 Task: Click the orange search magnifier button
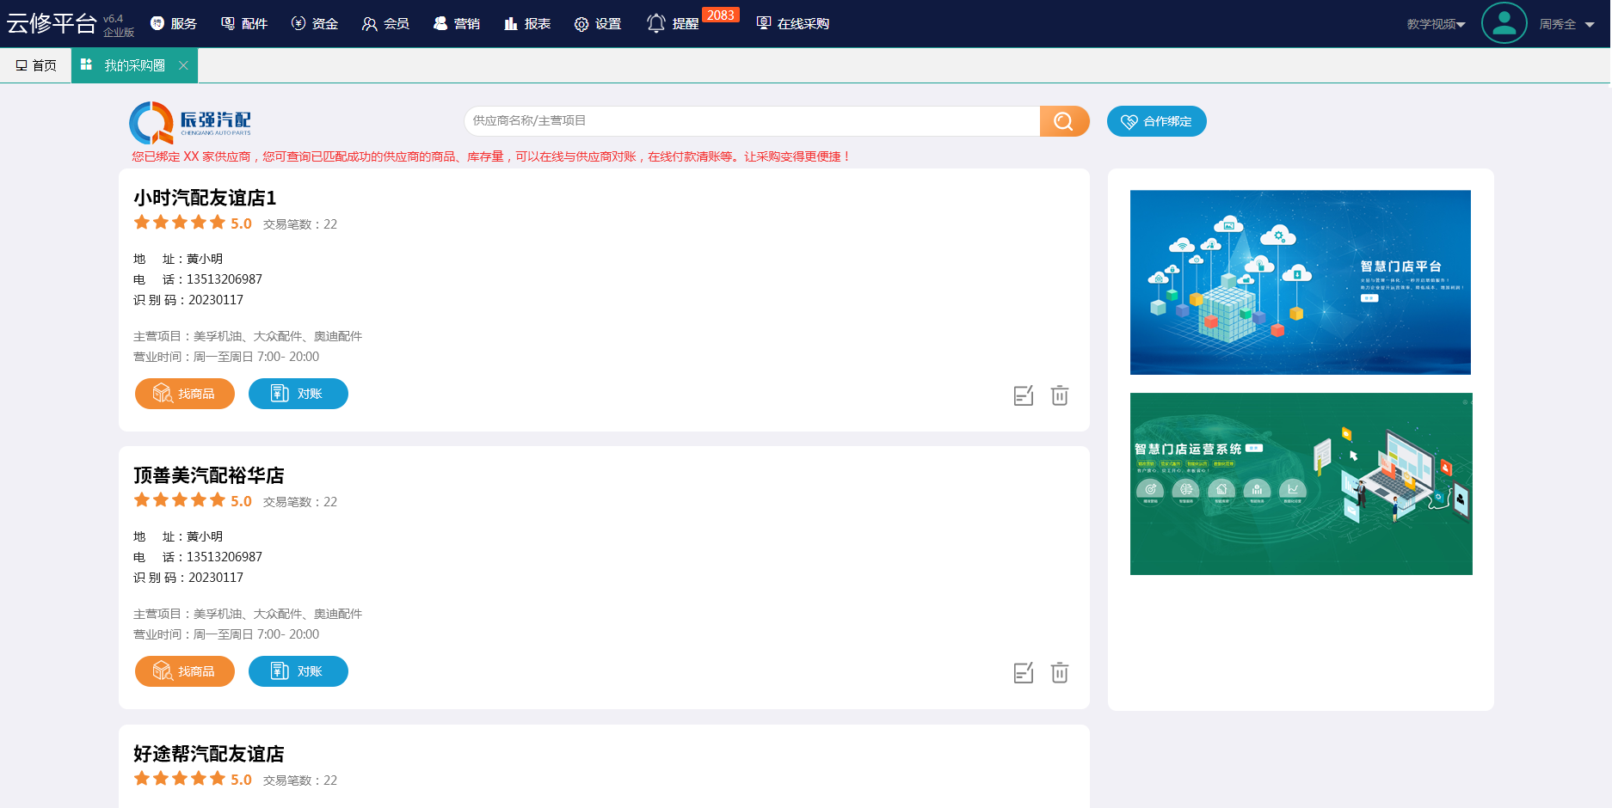(x=1064, y=121)
